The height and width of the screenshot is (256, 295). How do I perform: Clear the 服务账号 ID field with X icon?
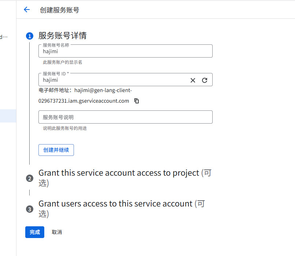(193, 80)
